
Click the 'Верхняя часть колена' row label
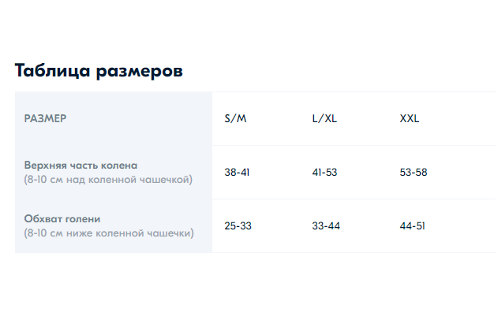pyautogui.click(x=81, y=166)
